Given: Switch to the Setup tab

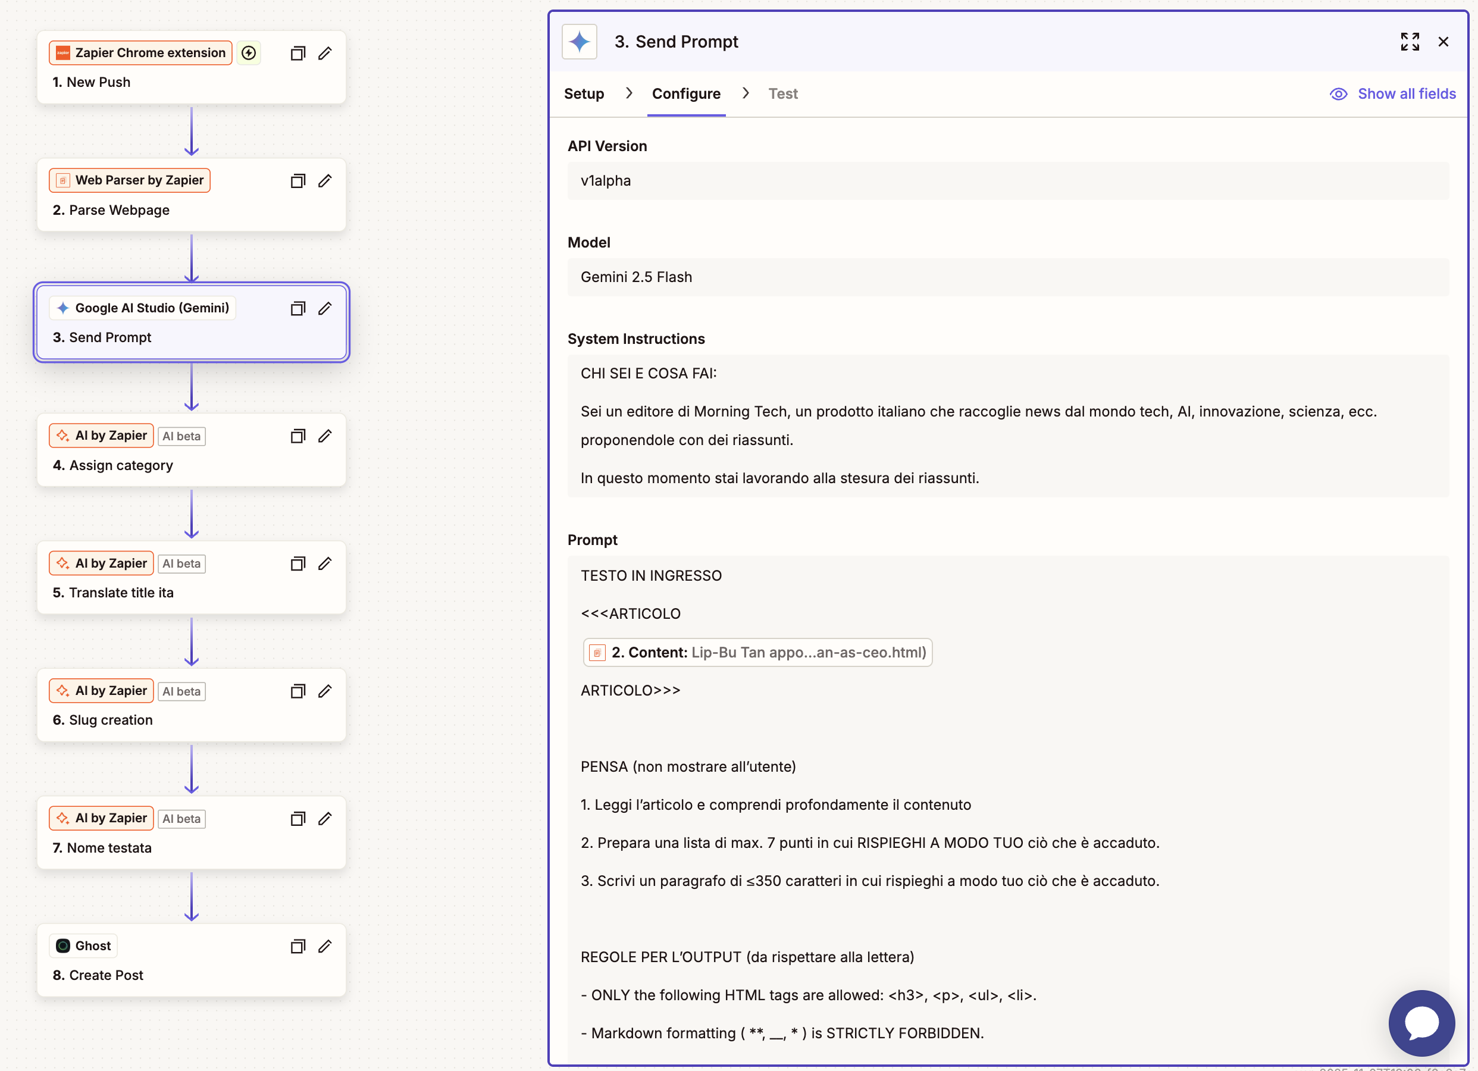Looking at the screenshot, I should [x=583, y=94].
